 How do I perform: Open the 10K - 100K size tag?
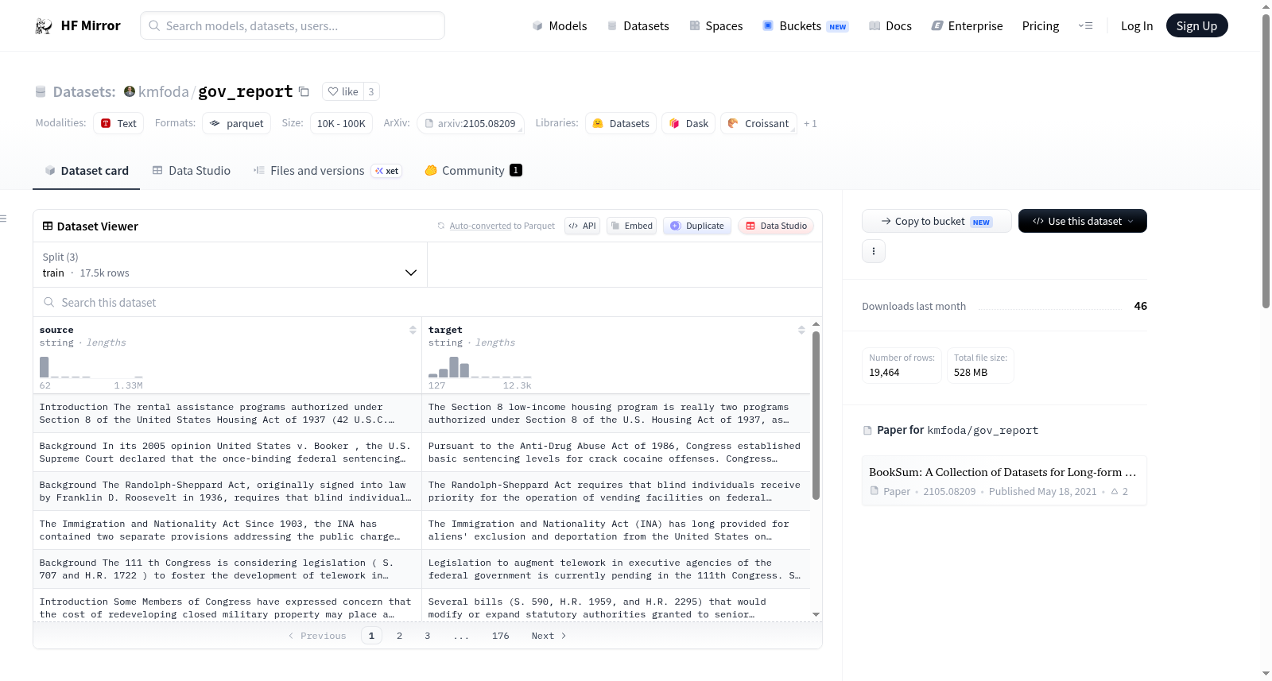click(x=341, y=123)
